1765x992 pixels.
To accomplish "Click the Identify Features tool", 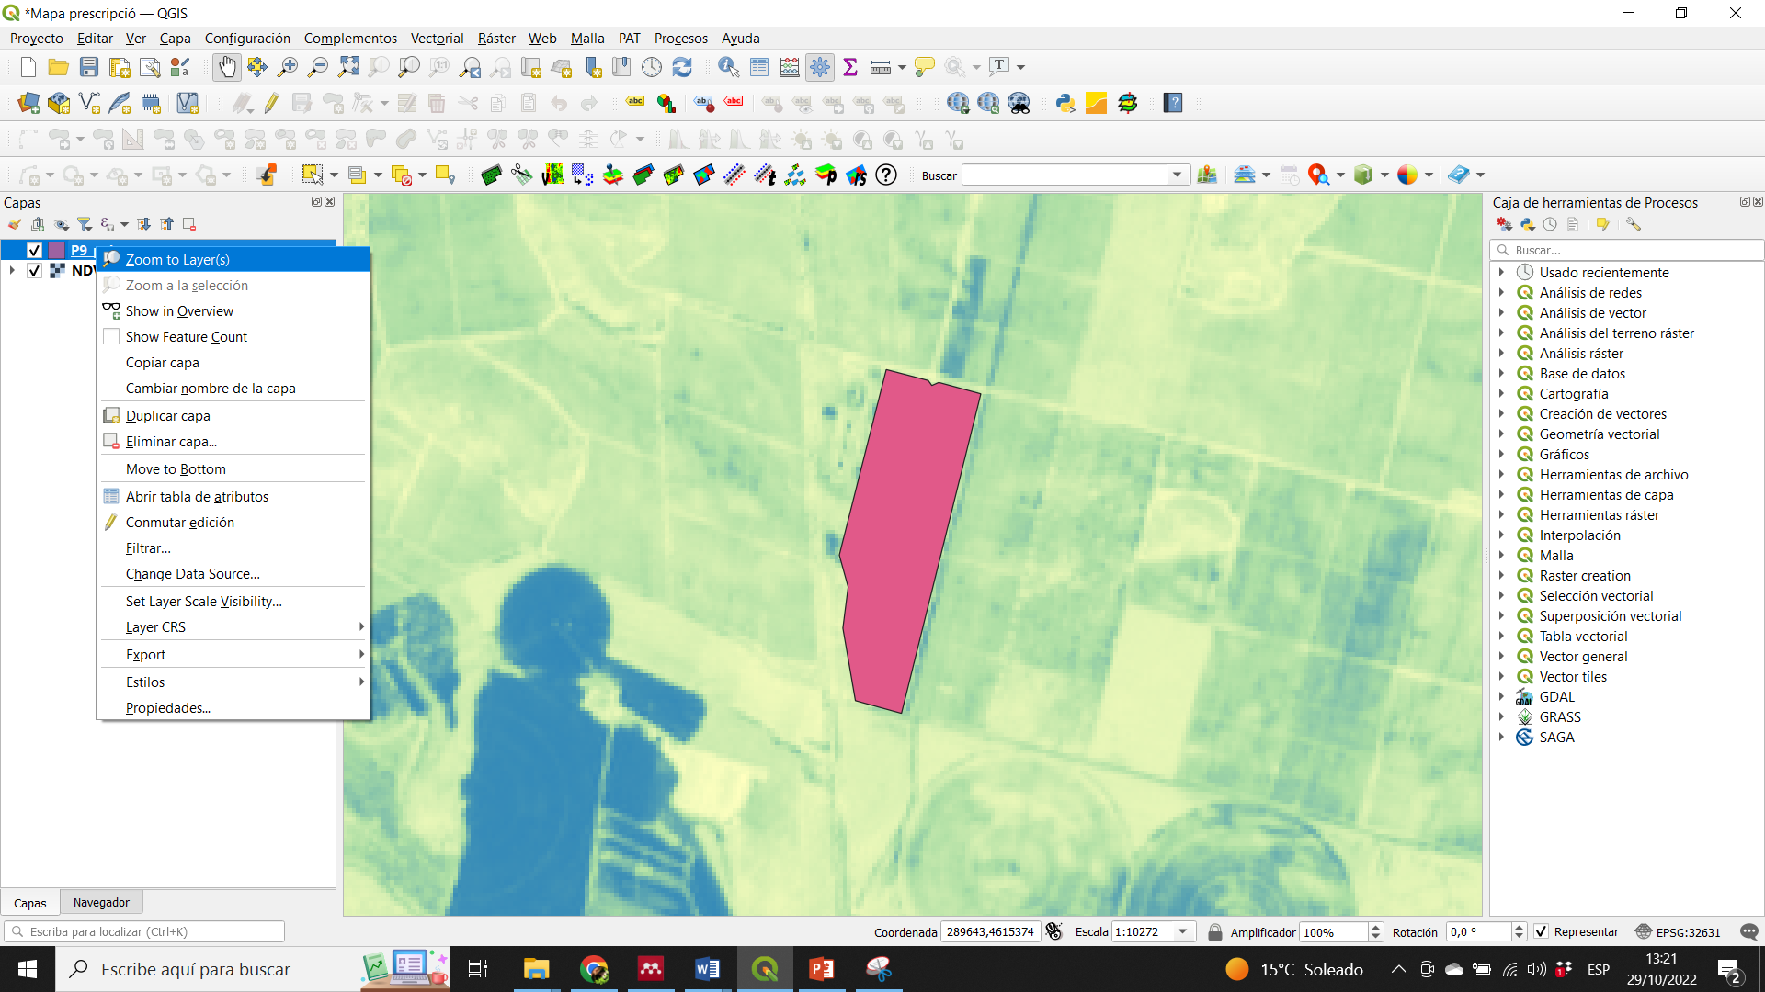I will (728, 67).
